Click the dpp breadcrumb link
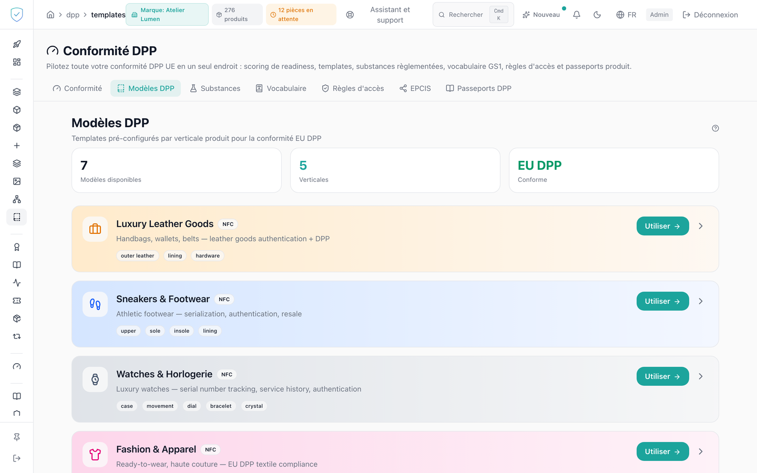The width and height of the screenshot is (757, 473). tap(73, 15)
